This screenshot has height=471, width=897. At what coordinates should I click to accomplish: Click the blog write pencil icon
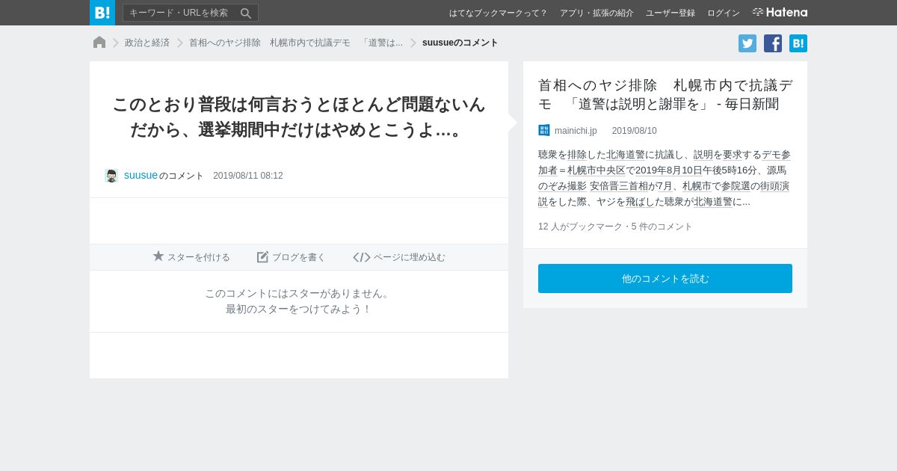(x=262, y=257)
